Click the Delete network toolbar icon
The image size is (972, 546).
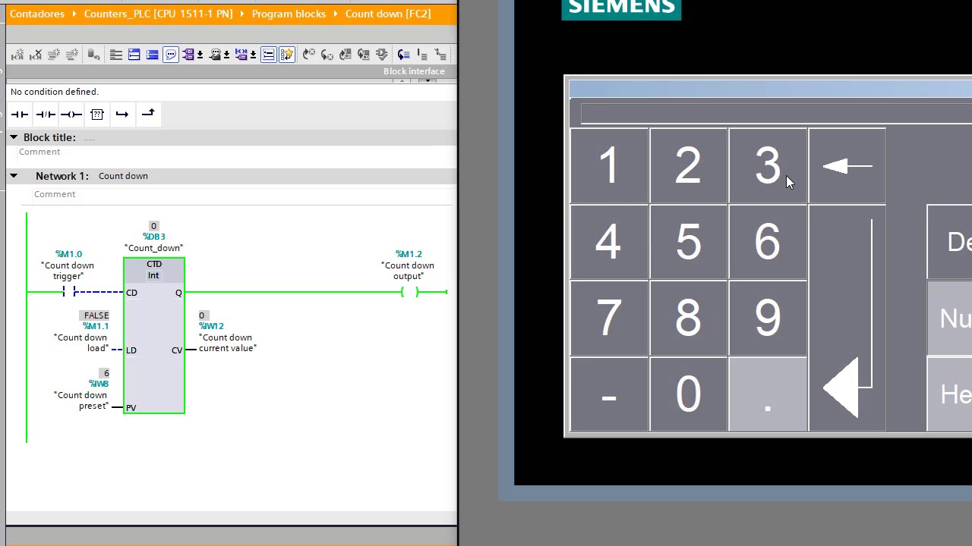point(36,55)
